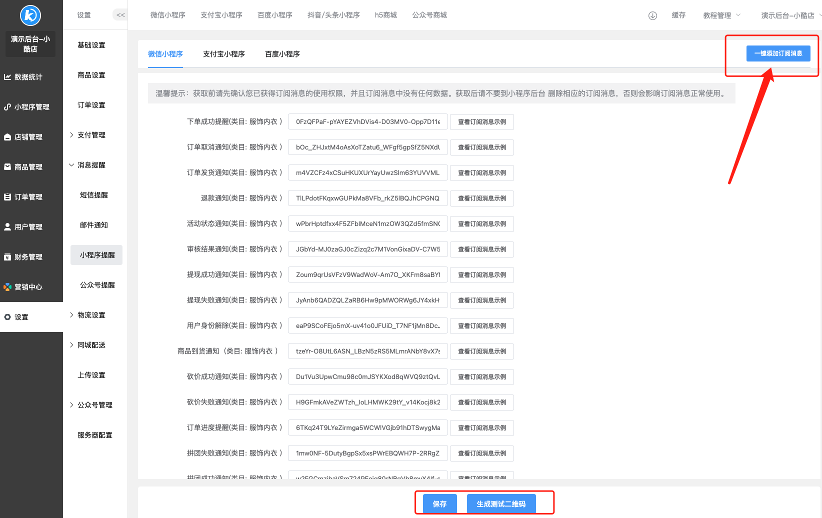Screen dimensions: 822x518
Task: Open 邮件通知 submenu item
Action: coord(94,225)
